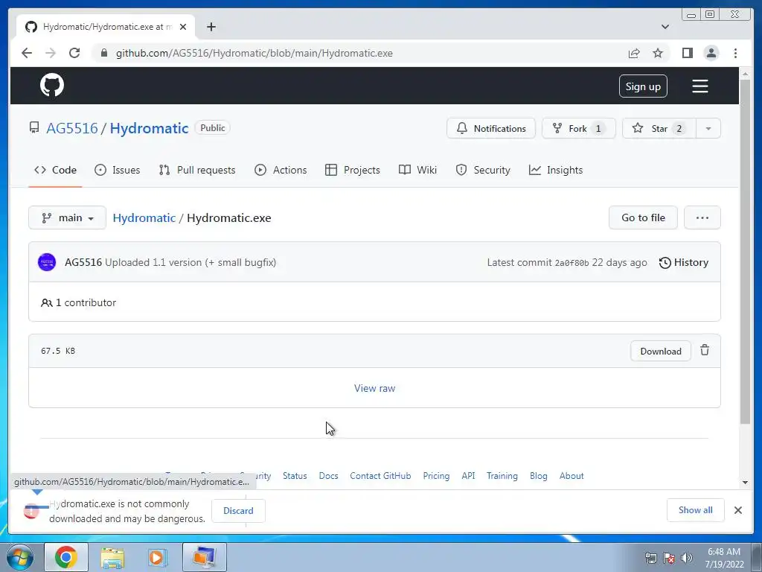762x572 pixels.
Task: Open the Windows Start menu
Action: (x=20, y=557)
